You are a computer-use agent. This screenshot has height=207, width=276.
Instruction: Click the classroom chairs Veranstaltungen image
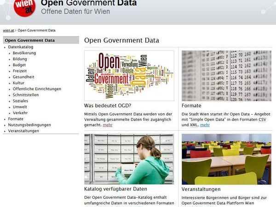coord(226,159)
